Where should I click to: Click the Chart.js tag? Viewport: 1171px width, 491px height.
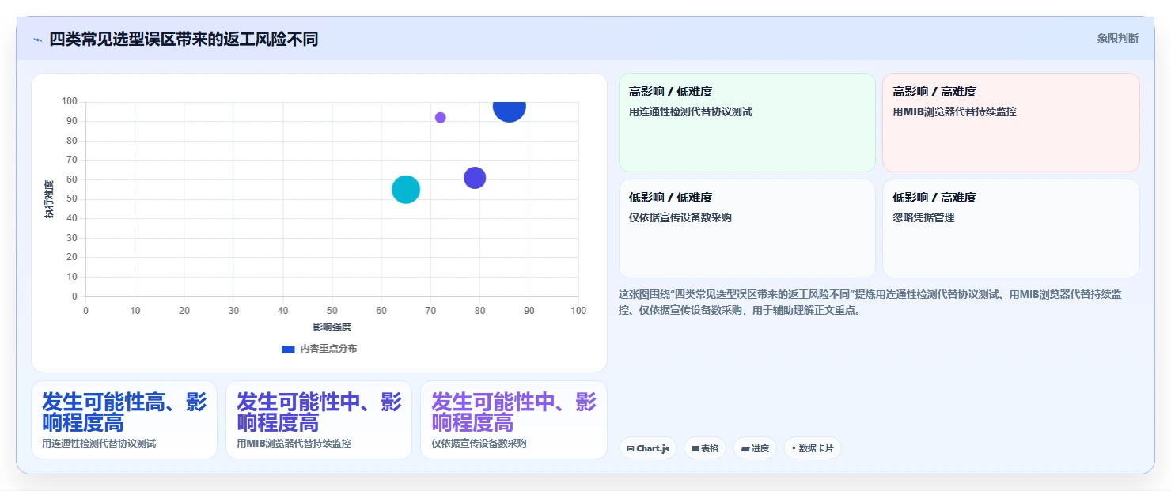pos(648,448)
